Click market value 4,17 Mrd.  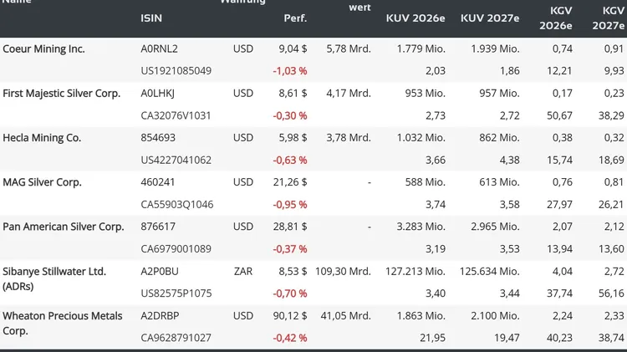349,93
